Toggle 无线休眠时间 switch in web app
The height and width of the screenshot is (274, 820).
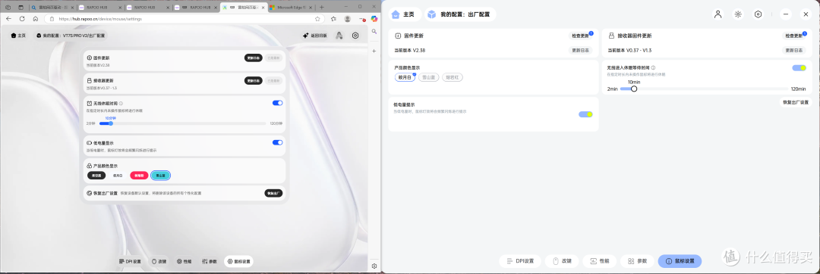(x=278, y=103)
